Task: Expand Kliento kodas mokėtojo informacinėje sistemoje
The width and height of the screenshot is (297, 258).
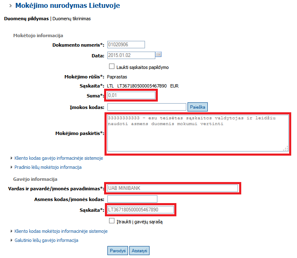Action: (x=61, y=231)
